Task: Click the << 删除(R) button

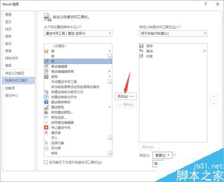Action: coord(125,105)
